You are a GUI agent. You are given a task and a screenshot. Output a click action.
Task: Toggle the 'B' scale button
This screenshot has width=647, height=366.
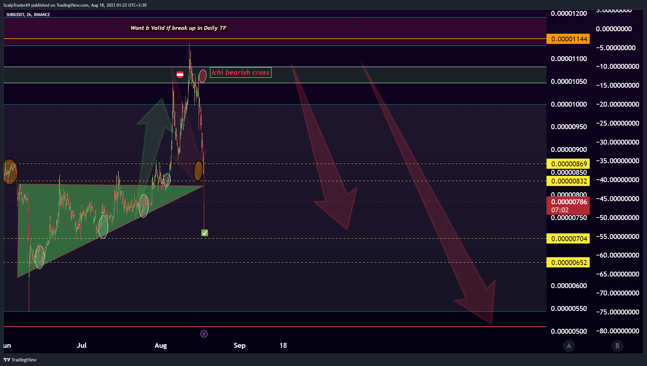coord(617,346)
